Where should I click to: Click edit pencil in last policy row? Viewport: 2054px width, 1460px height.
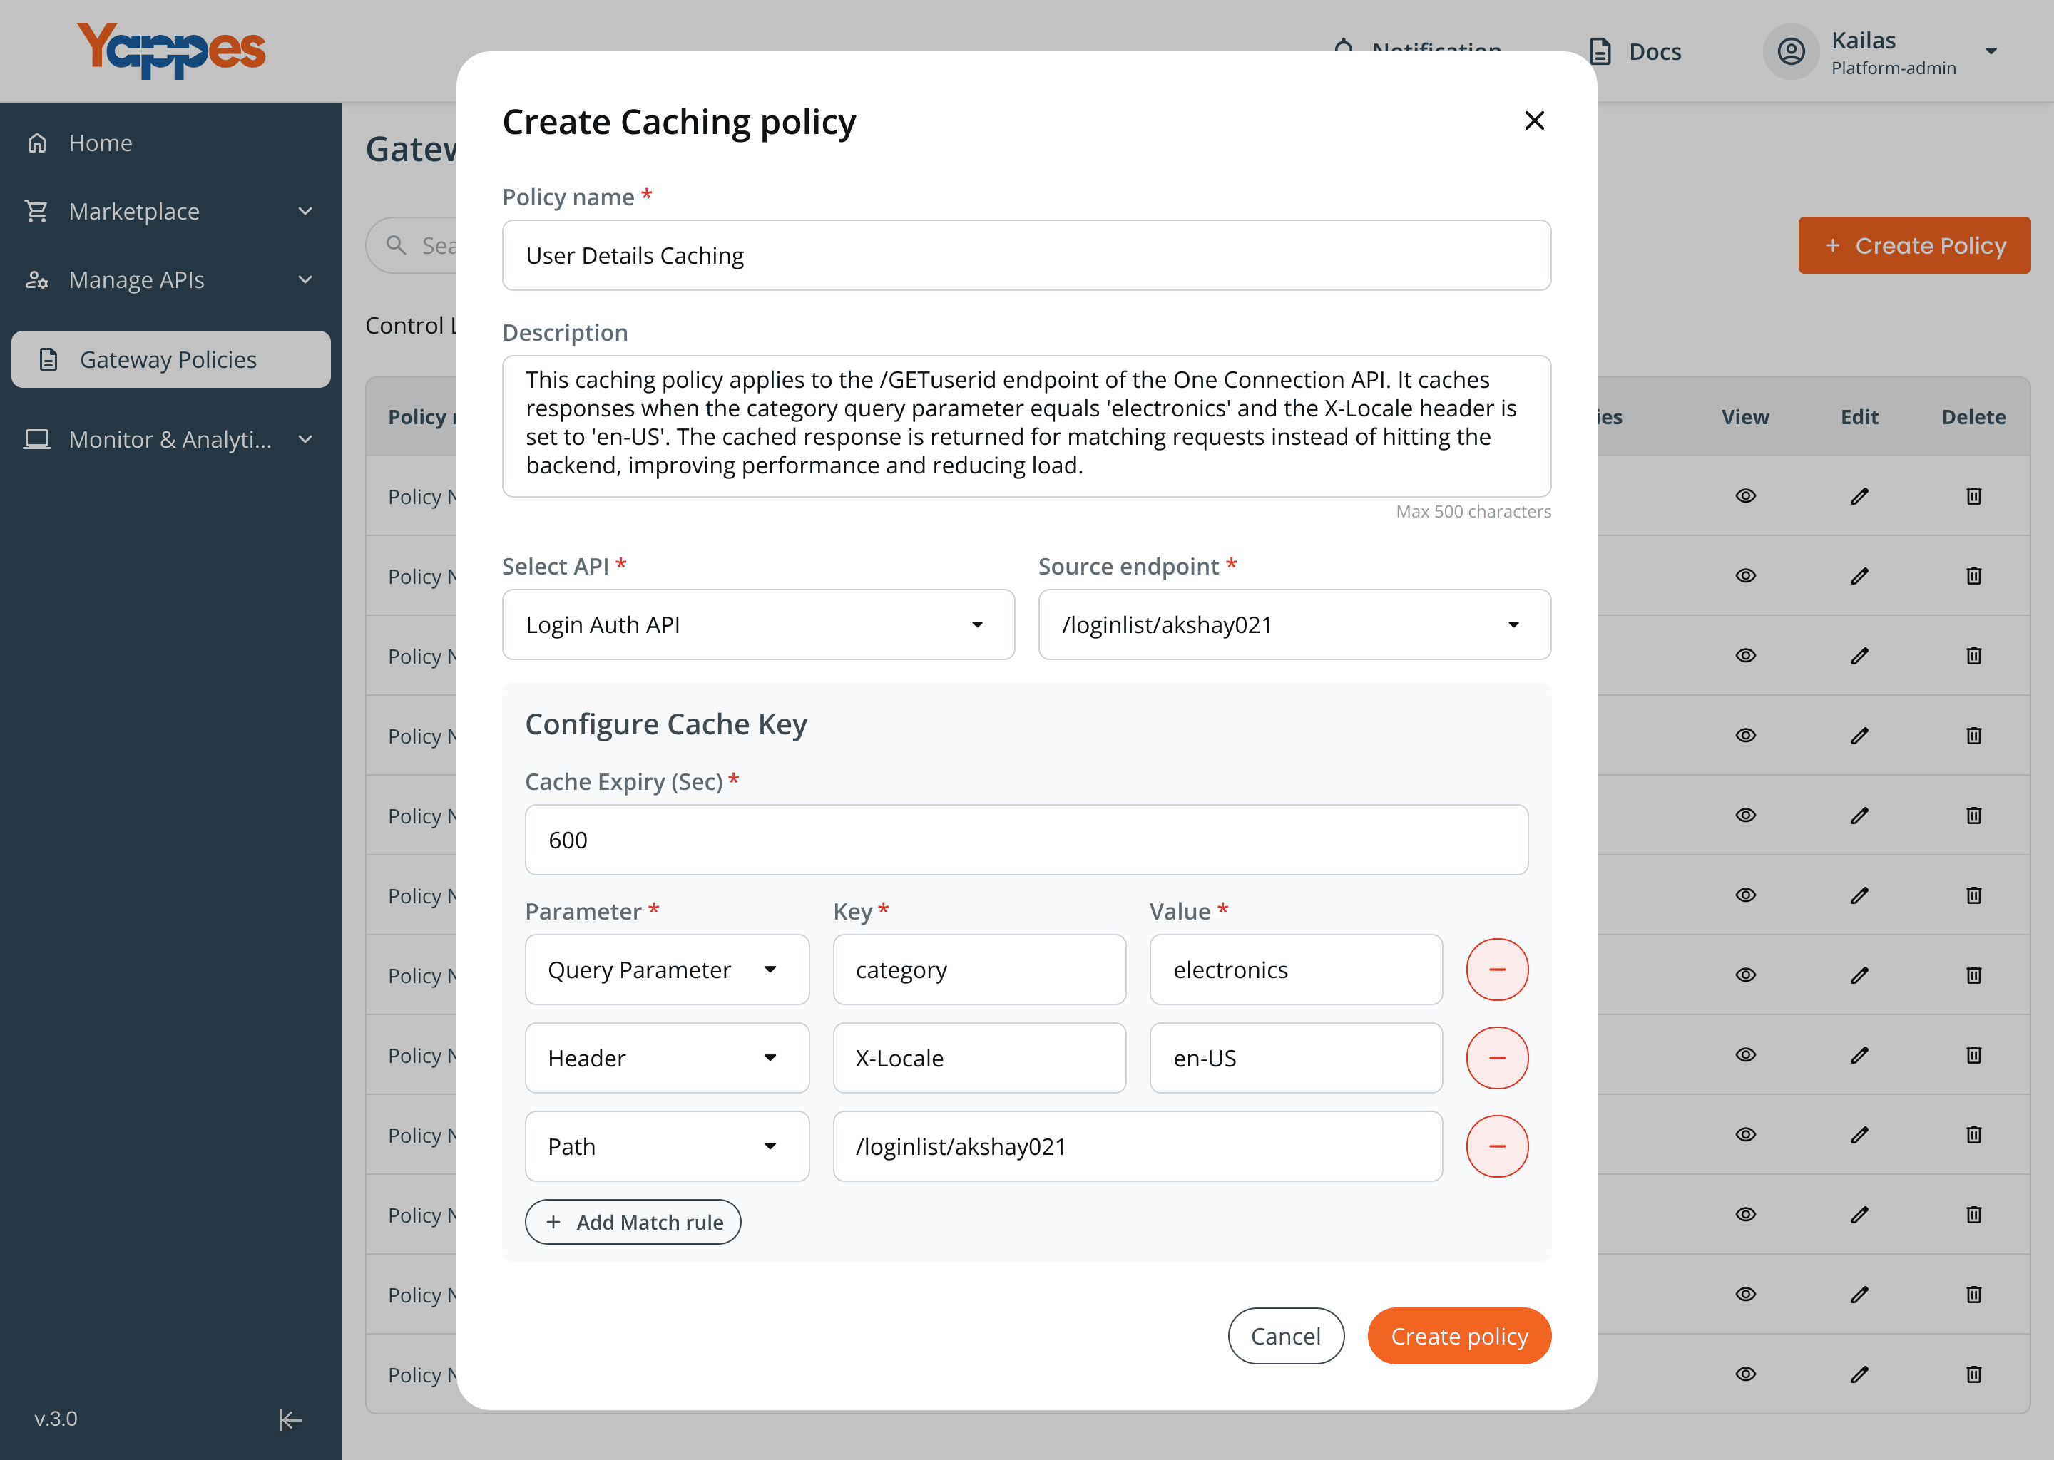tap(1860, 1374)
